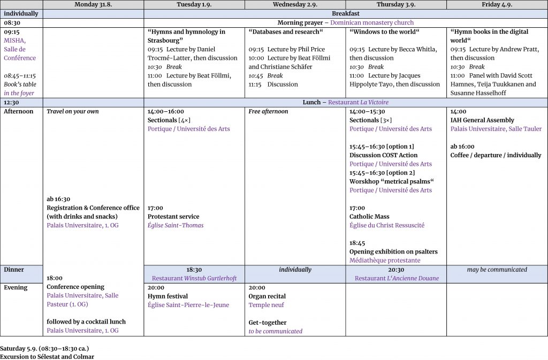Select the Monday 31.8. column header
548x360 pixels.
coord(93,4)
